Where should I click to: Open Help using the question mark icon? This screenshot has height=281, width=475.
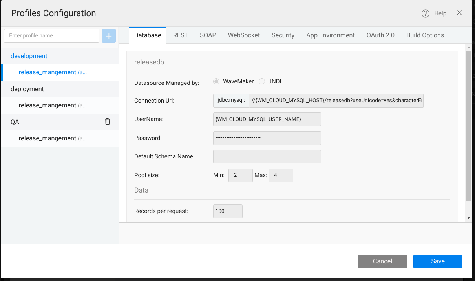[425, 13]
